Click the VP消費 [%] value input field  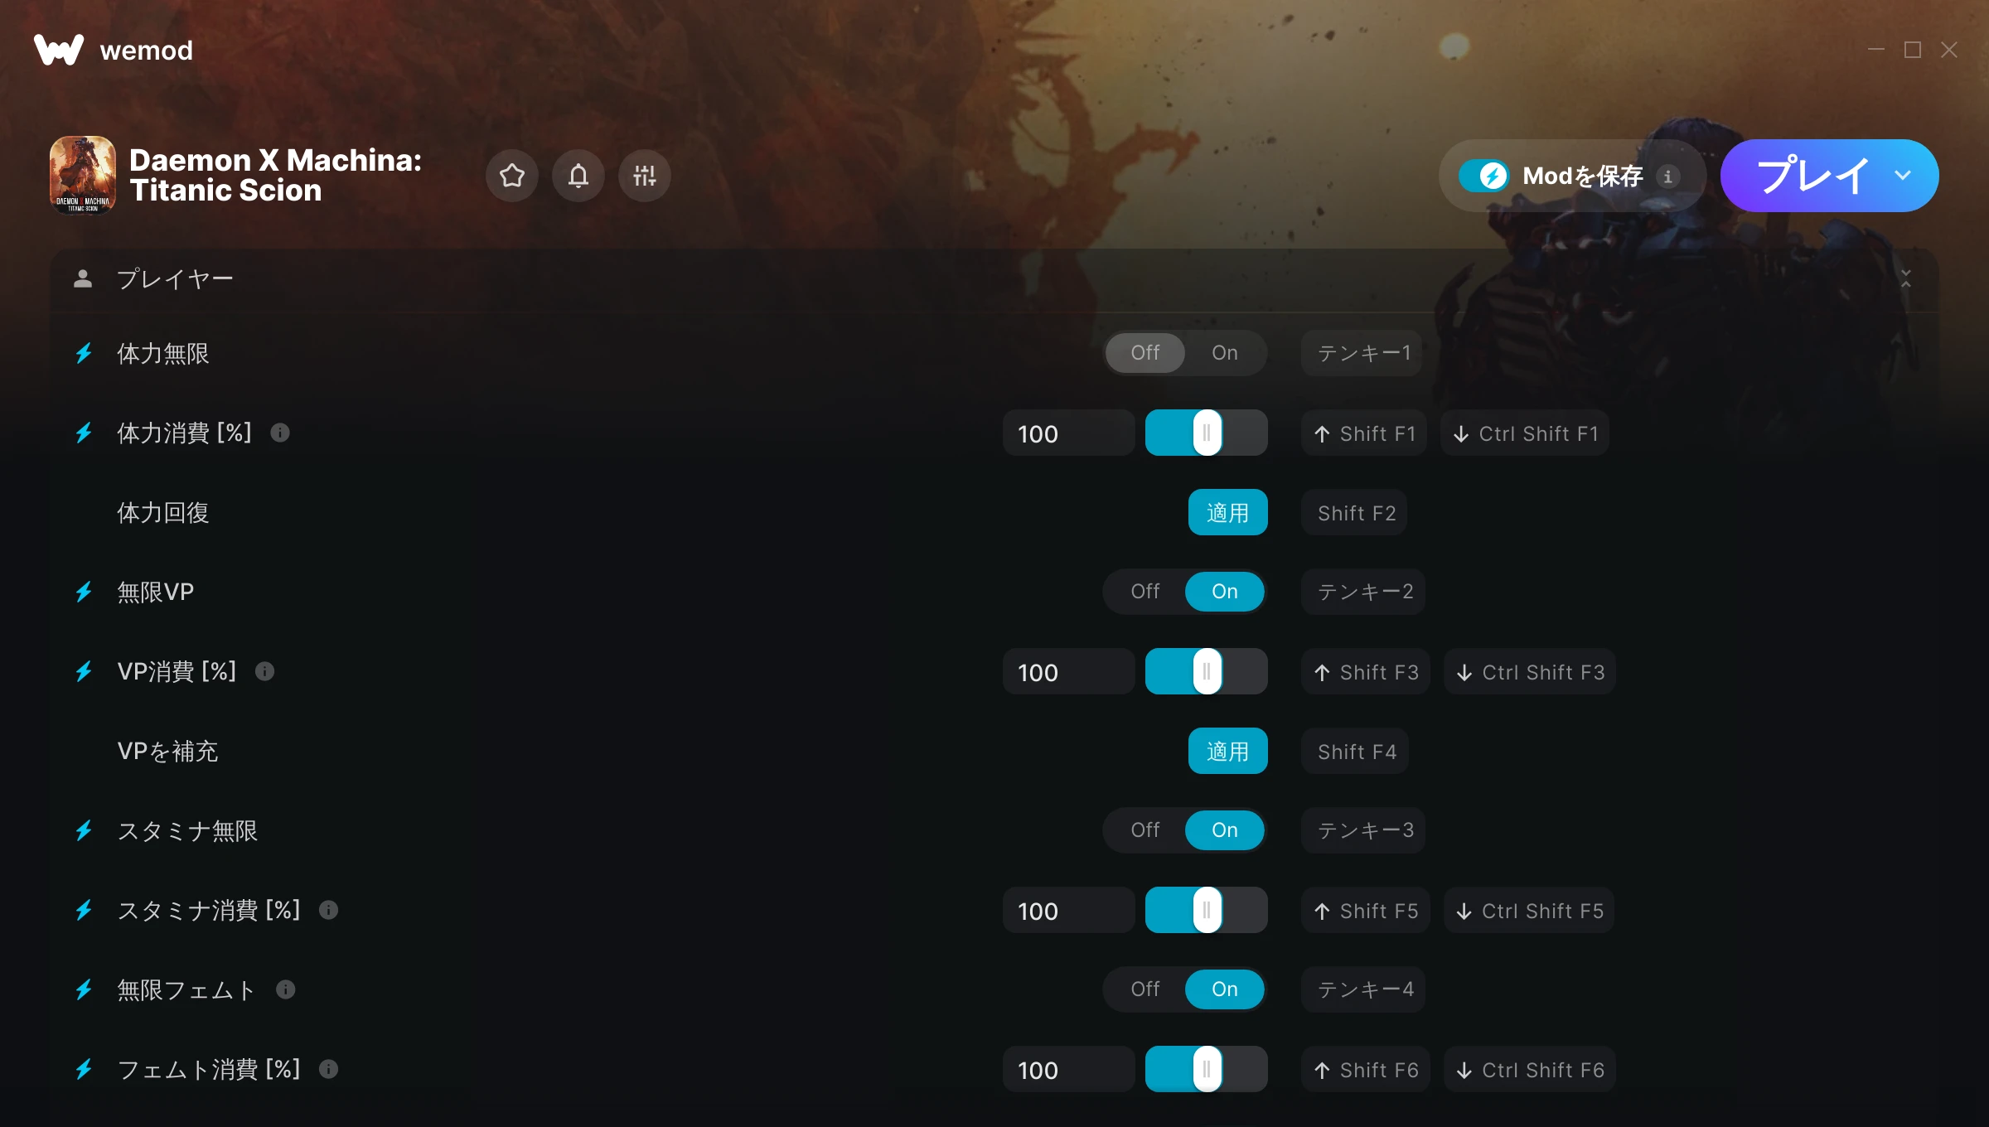(1069, 671)
